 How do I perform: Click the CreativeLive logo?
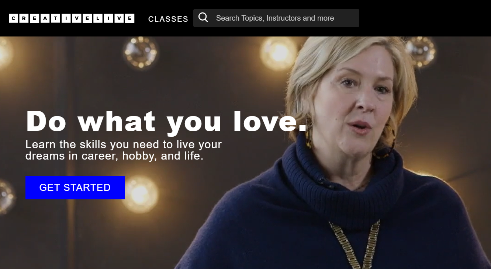[x=72, y=18]
